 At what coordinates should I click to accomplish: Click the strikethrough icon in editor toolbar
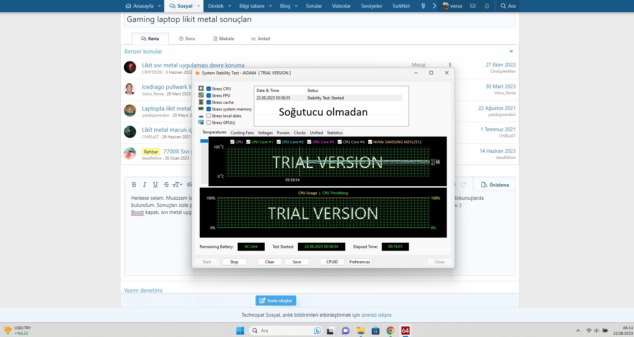click(166, 185)
